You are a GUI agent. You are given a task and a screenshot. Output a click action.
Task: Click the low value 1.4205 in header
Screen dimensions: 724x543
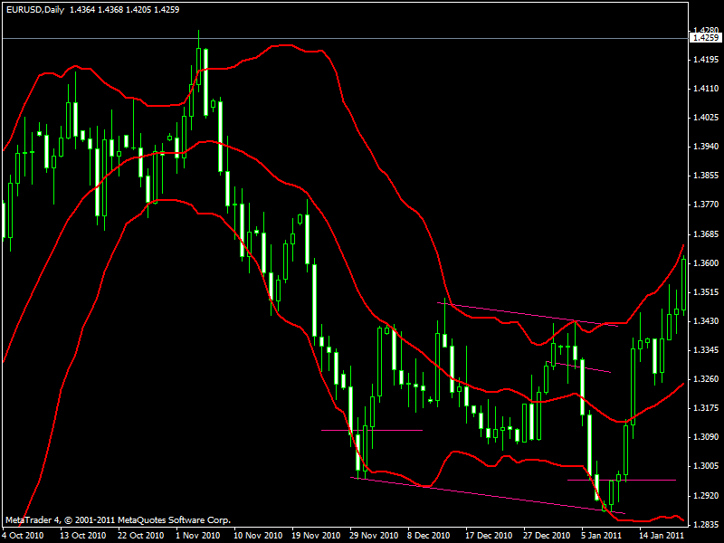(138, 9)
